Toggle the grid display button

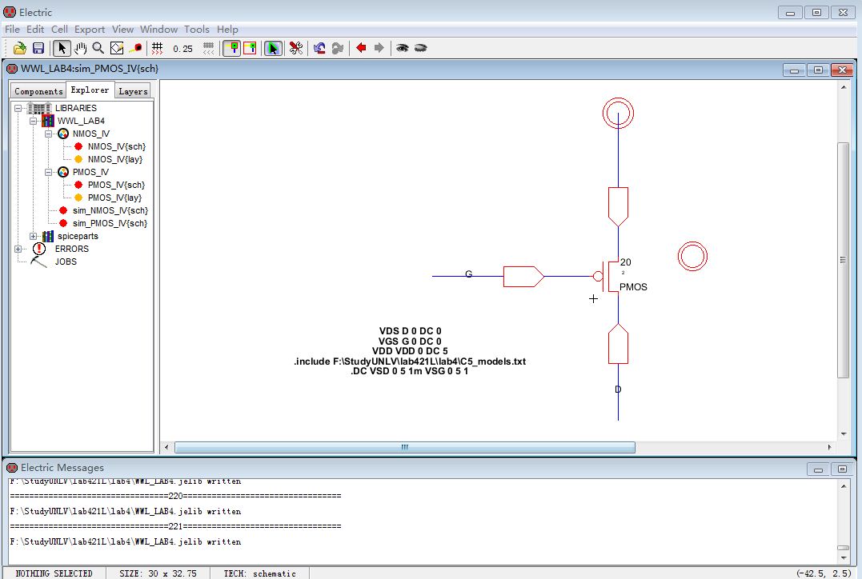(157, 48)
